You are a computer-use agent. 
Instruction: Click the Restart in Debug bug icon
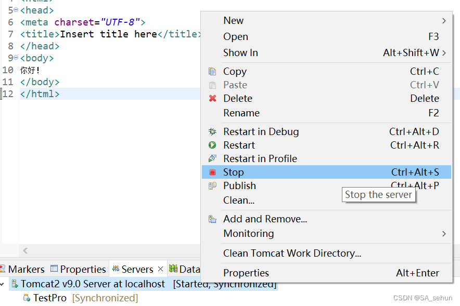pyautogui.click(x=212, y=132)
